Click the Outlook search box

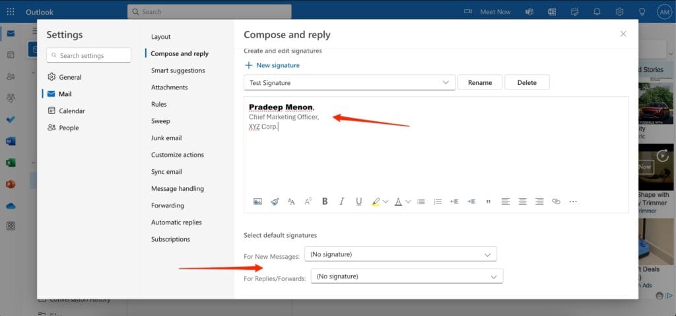[x=209, y=12]
